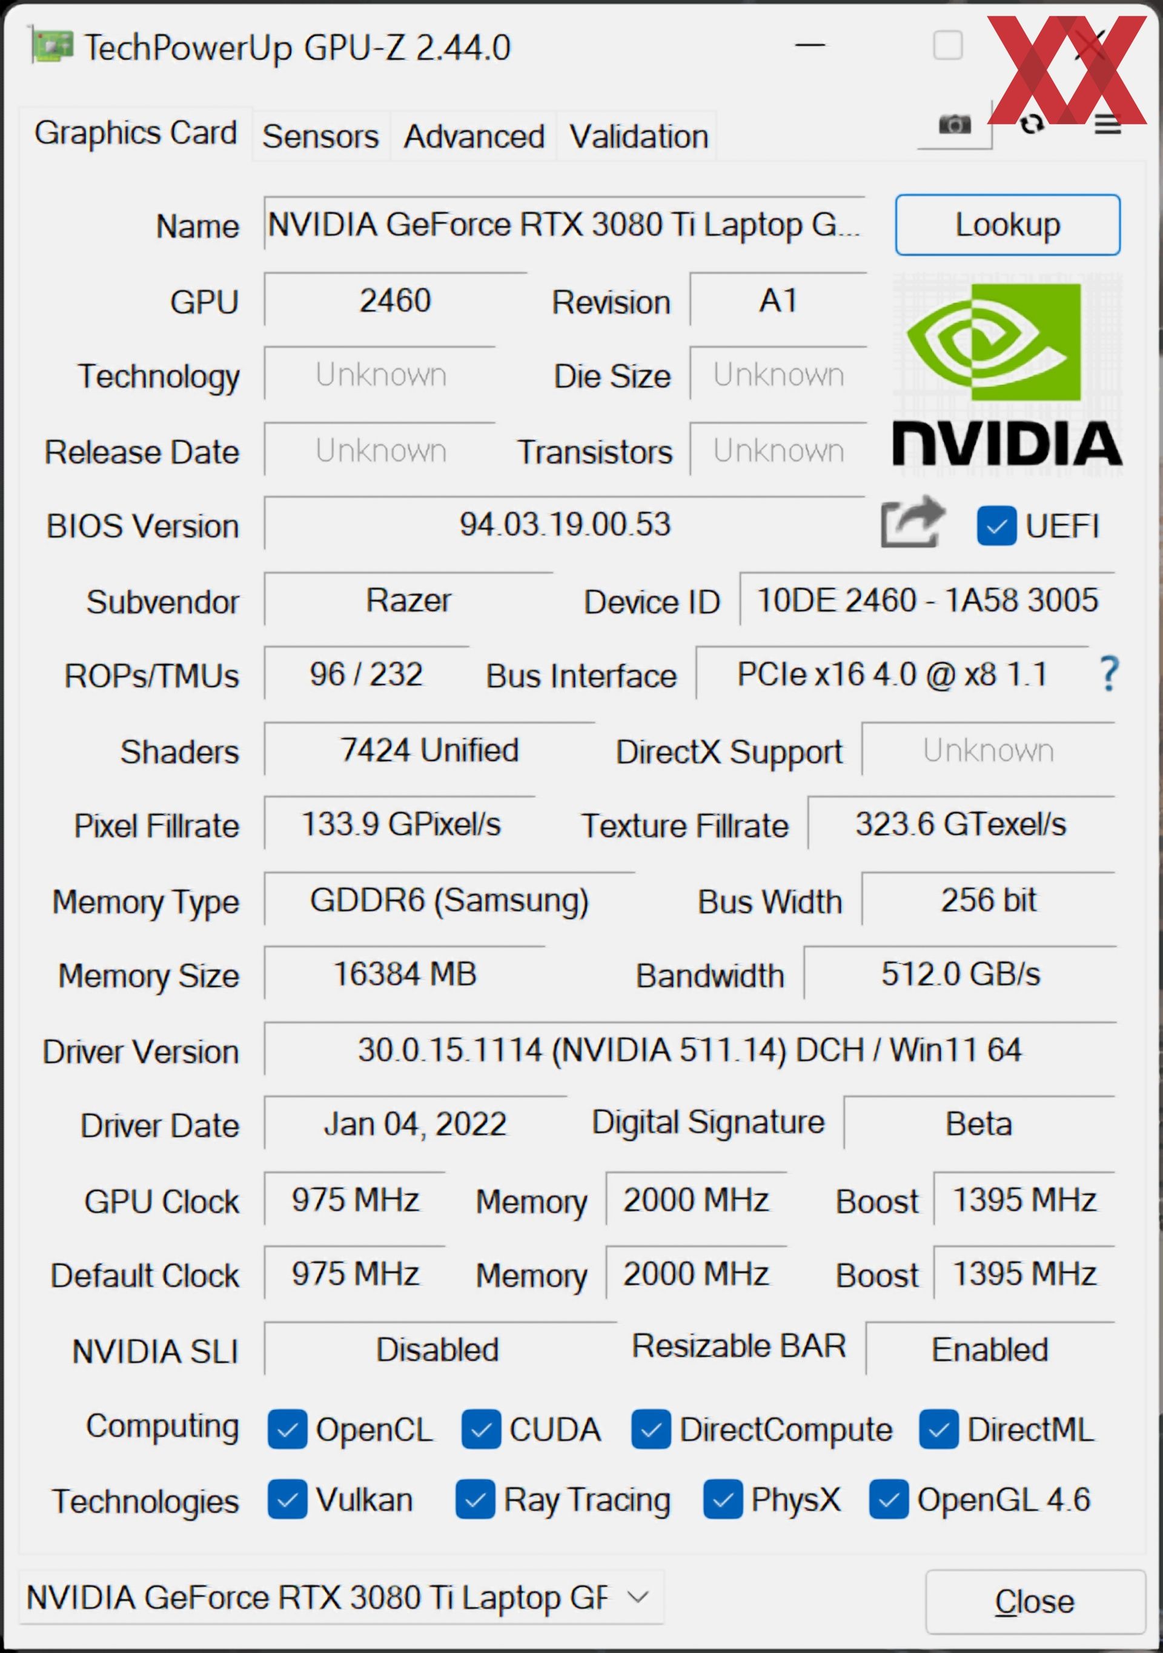Toggle the Ray Tracing checkbox

tap(475, 1500)
